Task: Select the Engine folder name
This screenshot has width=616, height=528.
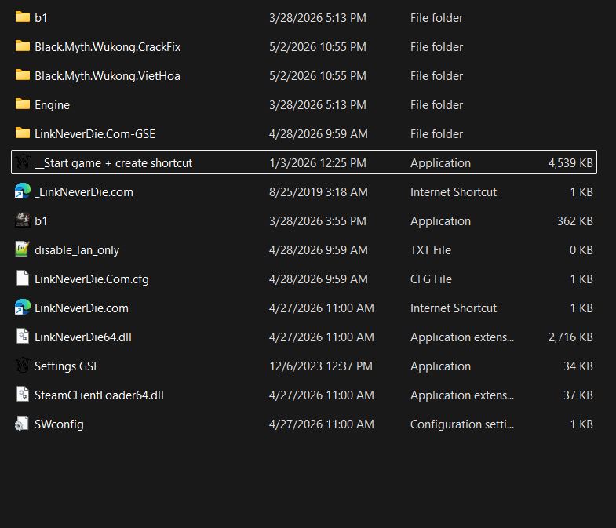Action: [53, 105]
